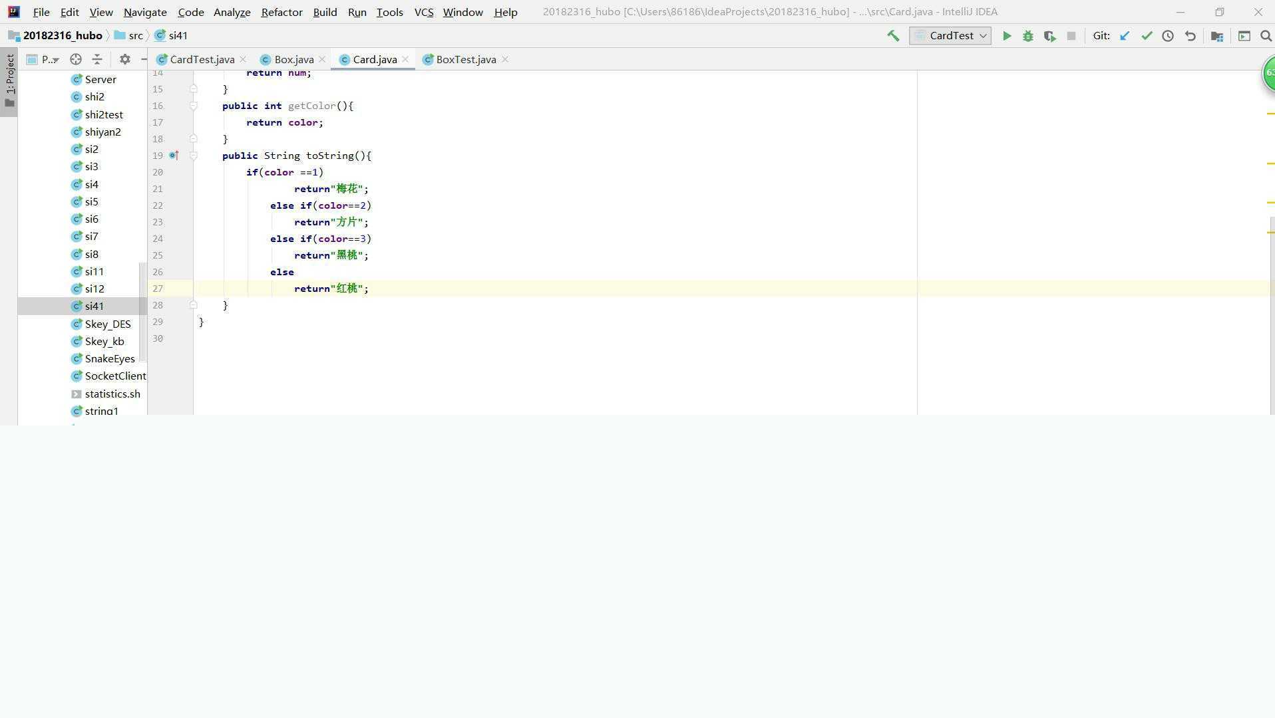Collapse the toString method fold at line 19
This screenshot has width=1275, height=718.
(x=193, y=156)
